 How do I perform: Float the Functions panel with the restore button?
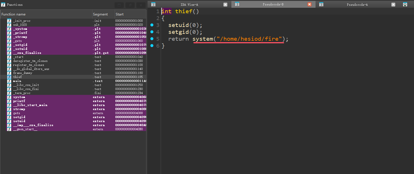(130, 5)
